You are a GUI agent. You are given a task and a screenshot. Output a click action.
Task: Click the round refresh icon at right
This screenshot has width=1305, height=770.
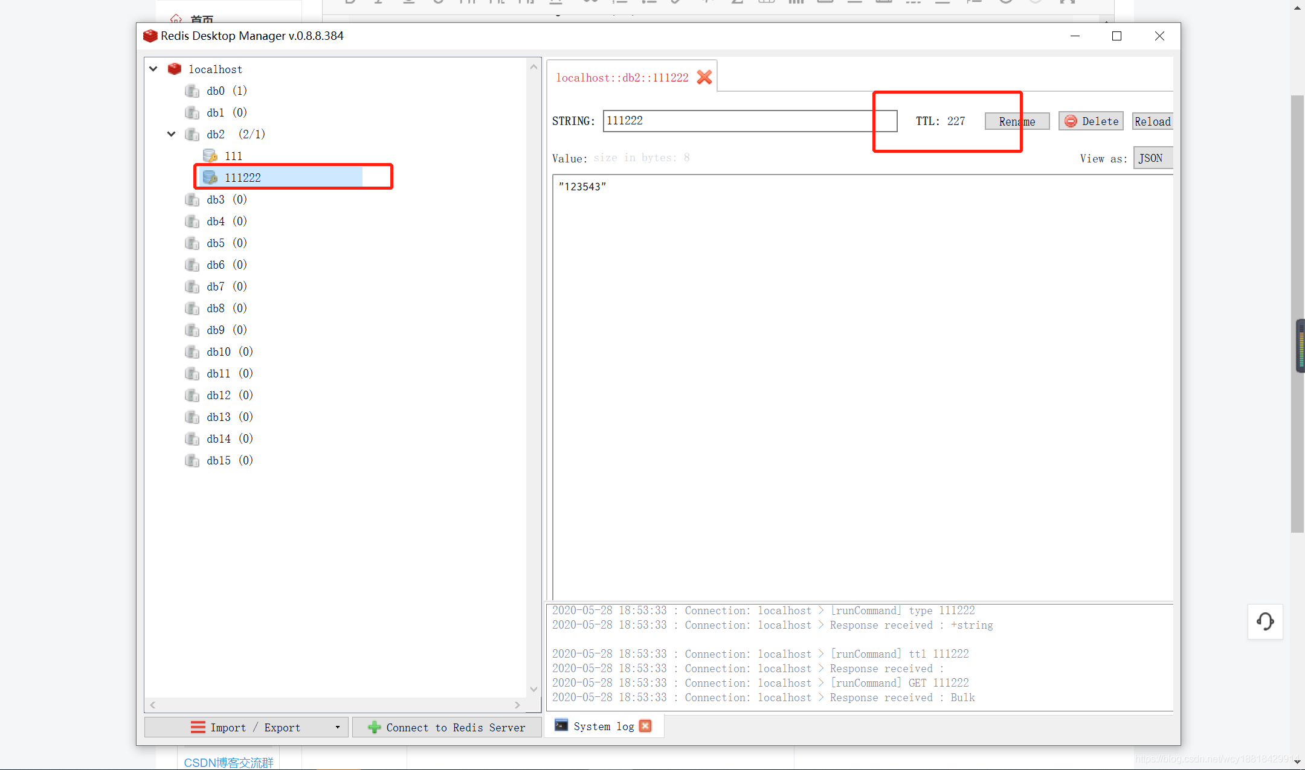pyautogui.click(x=1265, y=621)
